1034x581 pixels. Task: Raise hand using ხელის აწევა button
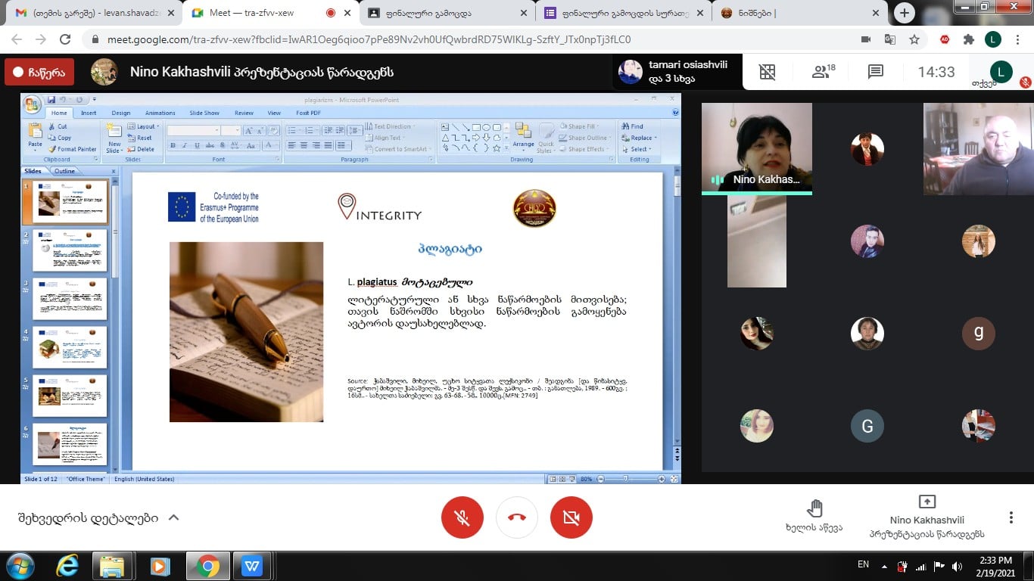(814, 515)
